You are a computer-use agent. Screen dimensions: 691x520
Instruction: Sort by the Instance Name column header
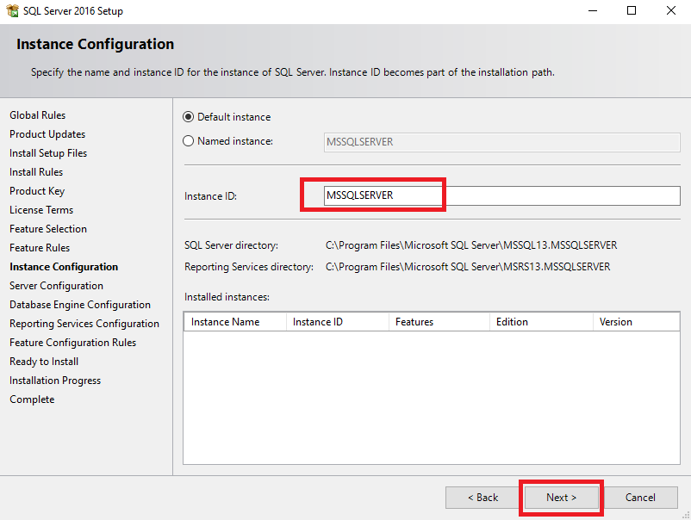click(x=235, y=322)
